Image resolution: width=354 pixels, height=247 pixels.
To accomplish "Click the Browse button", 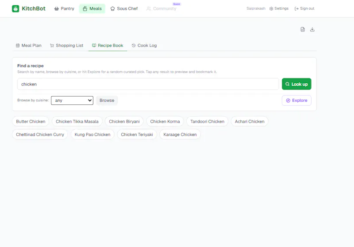I will [x=107, y=100].
